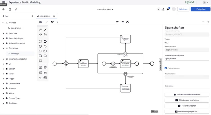This screenshot has width=211, height=115.
Task: Expand the Trigger tree section
Action: tap(3, 79)
